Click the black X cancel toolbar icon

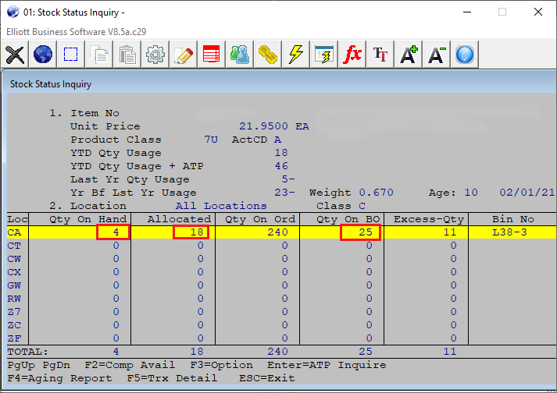click(15, 55)
